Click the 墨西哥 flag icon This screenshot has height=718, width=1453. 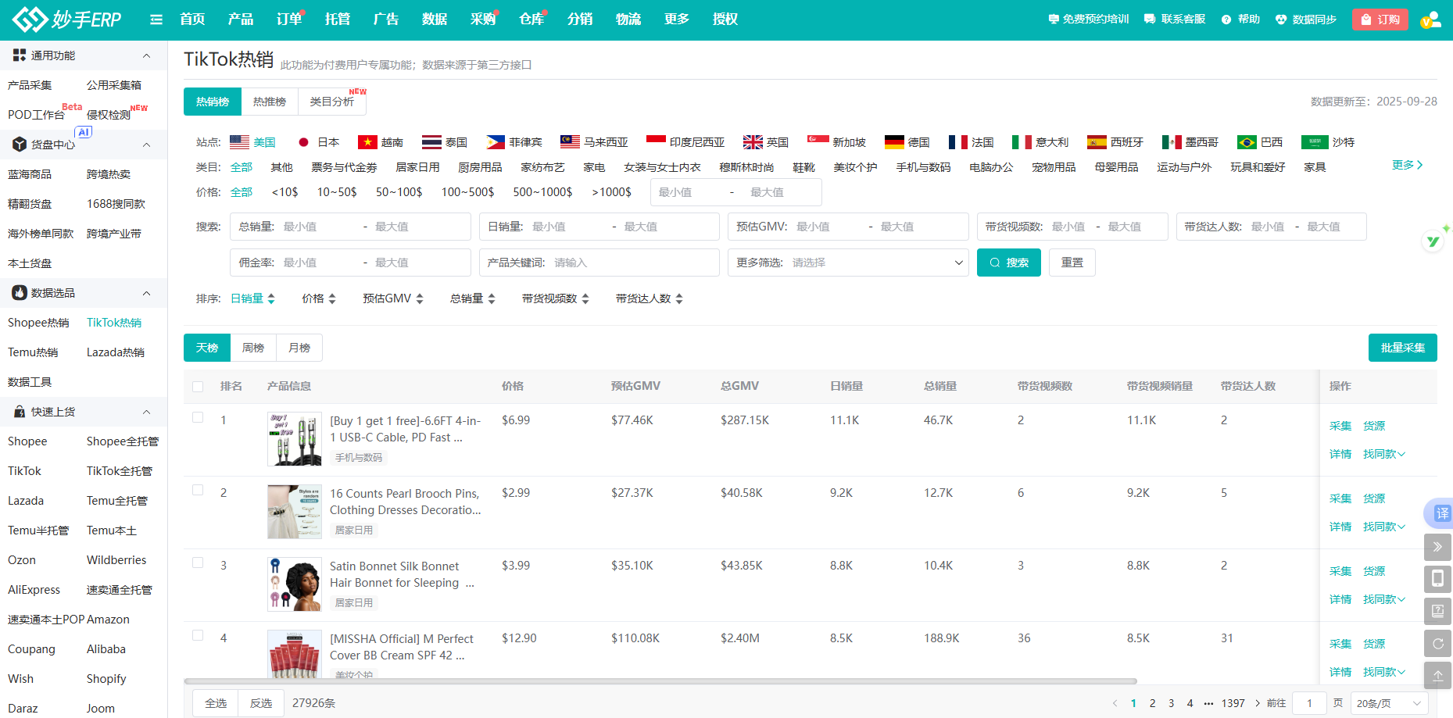[x=1172, y=142]
